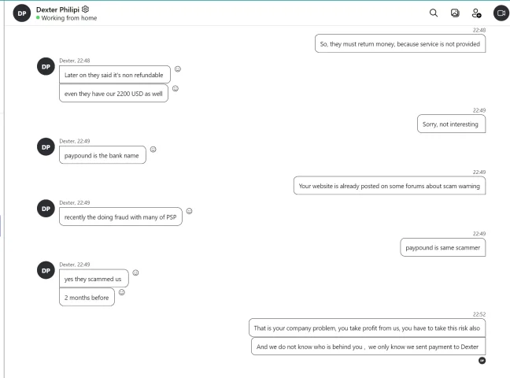React to 'paypound is the bank name'
Viewport: 510px width, 378px height.
coord(153,149)
